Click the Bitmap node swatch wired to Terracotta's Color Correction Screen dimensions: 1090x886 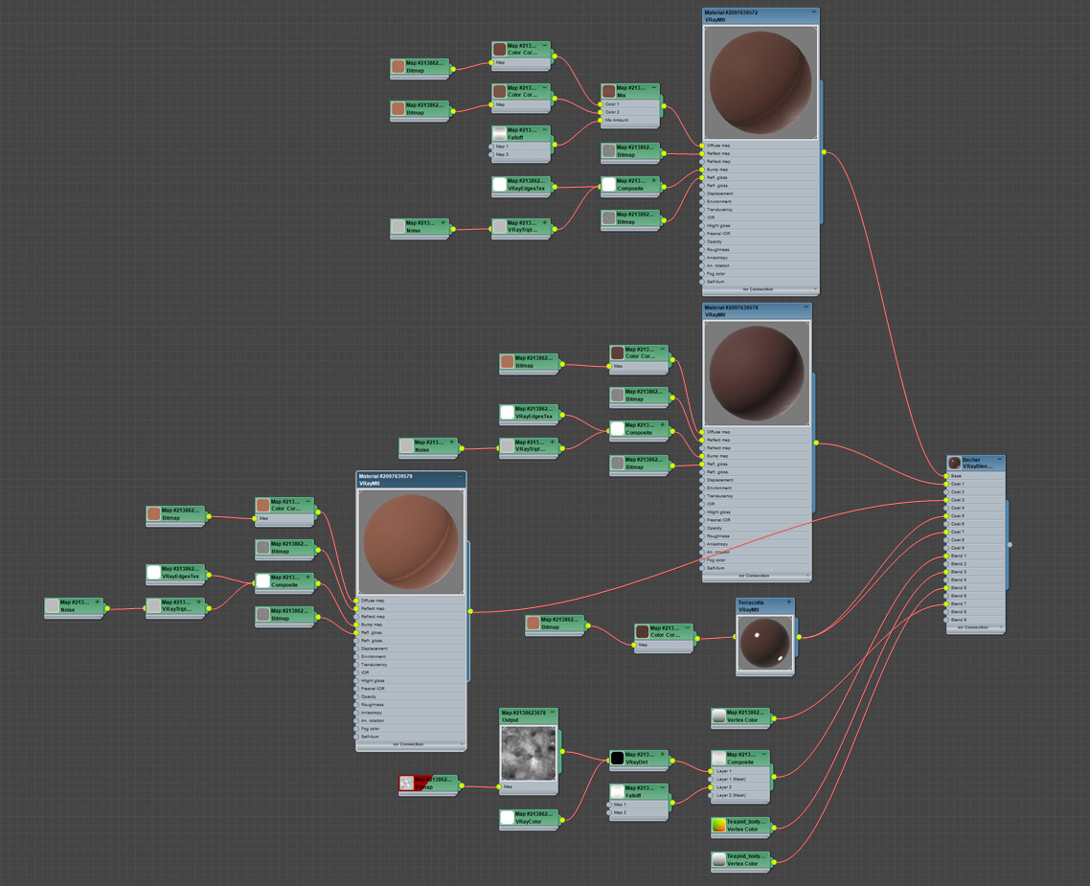(x=534, y=623)
